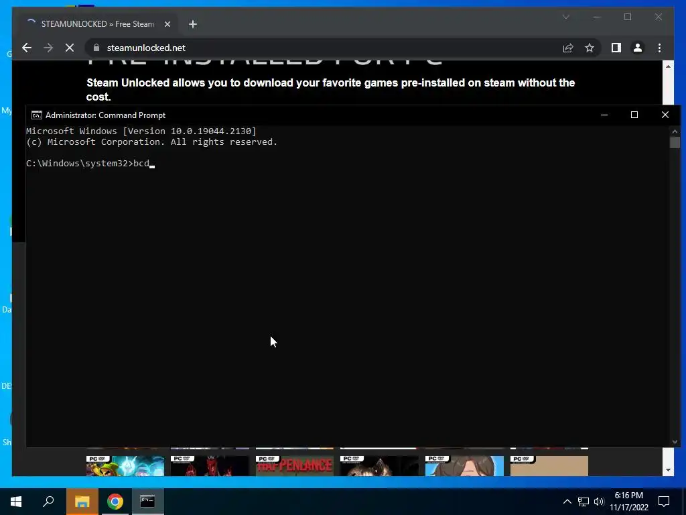
Task: Open the brown-haired girl game thumbnail
Action: 464,465
